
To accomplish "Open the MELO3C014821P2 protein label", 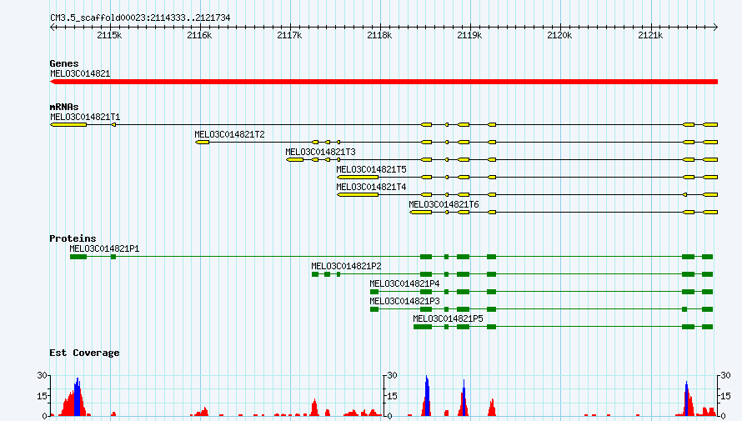I will click(x=346, y=266).
